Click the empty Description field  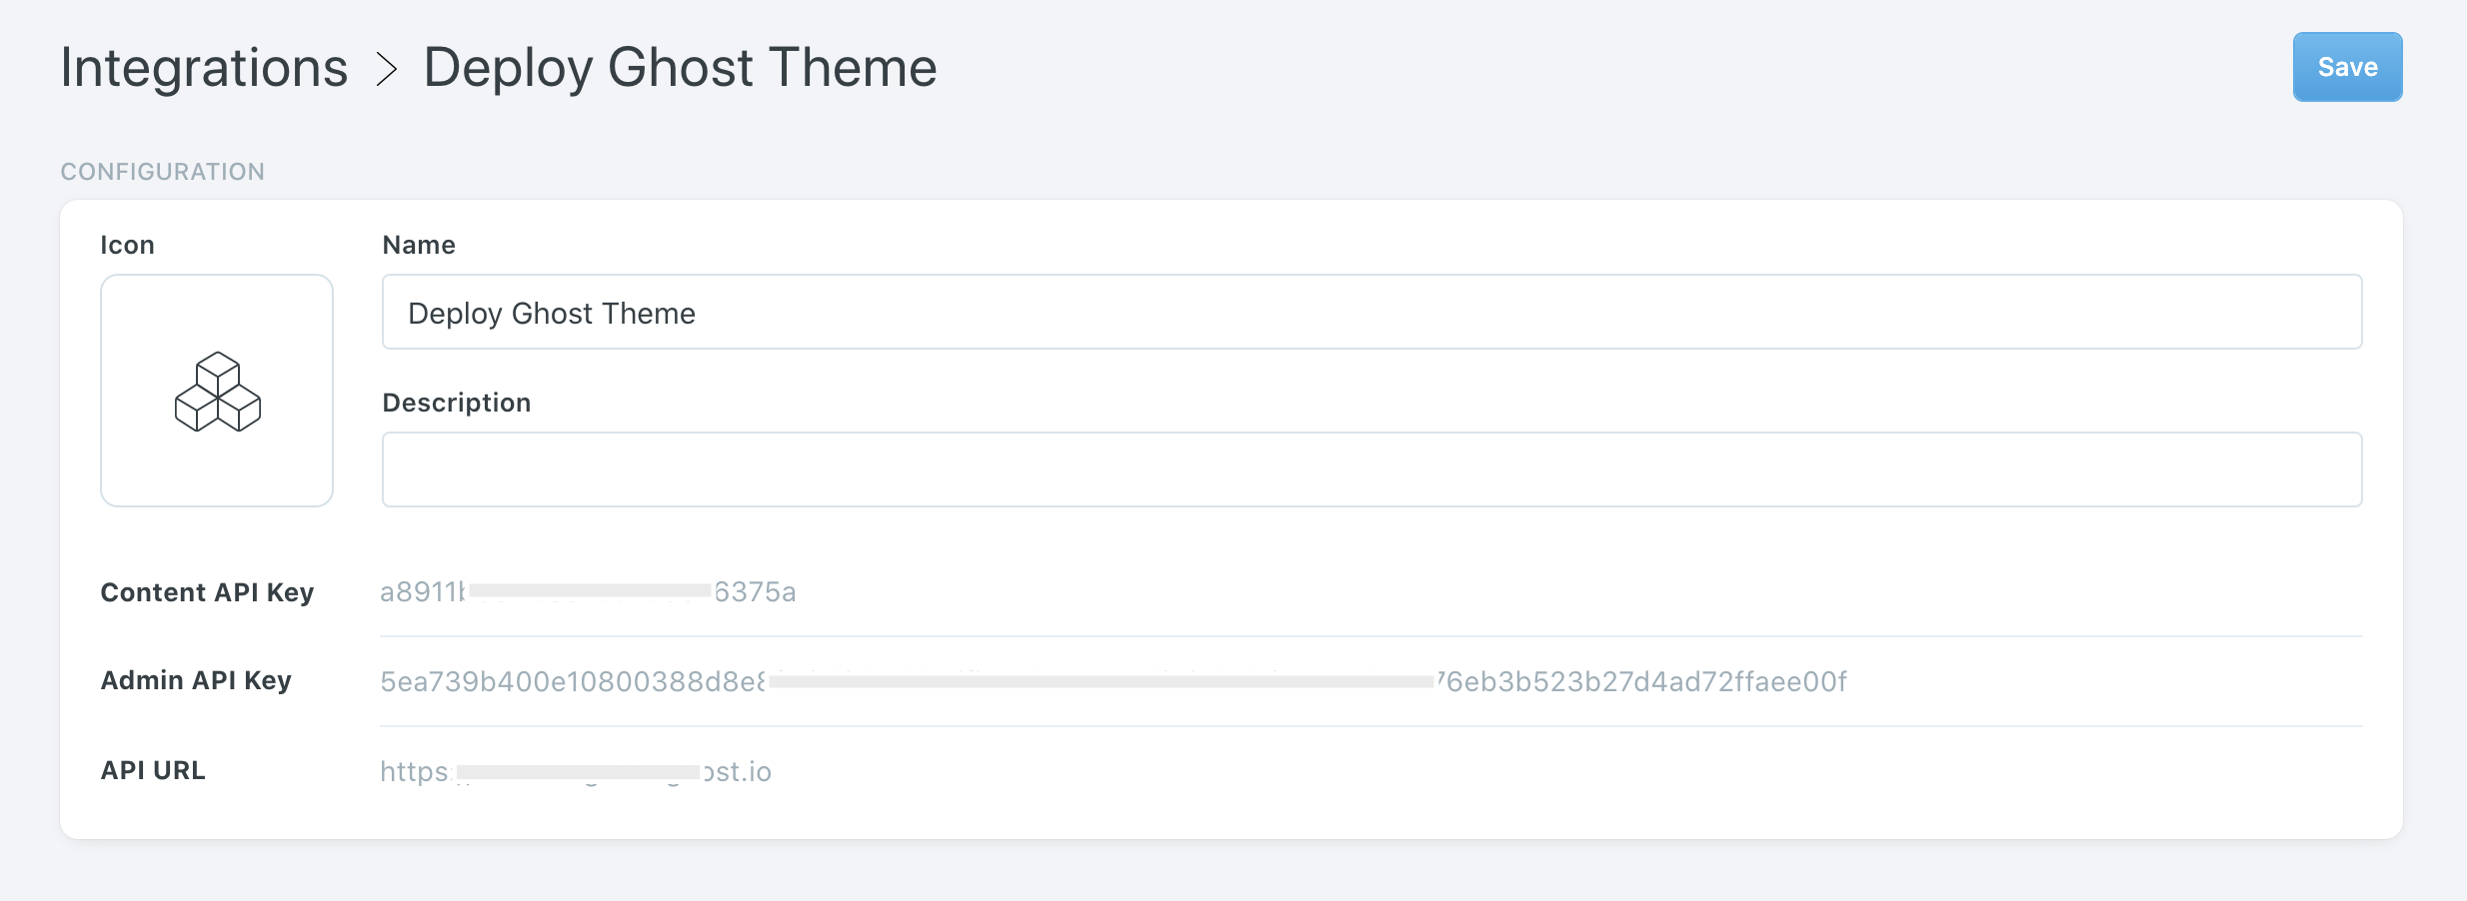pos(1371,469)
